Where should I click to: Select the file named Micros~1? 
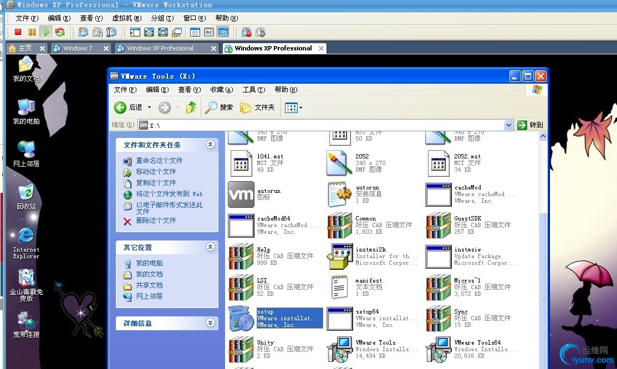coord(468,287)
